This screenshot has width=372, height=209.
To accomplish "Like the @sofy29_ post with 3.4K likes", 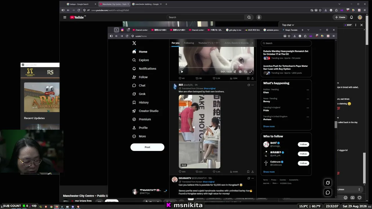I will click(x=217, y=172).
